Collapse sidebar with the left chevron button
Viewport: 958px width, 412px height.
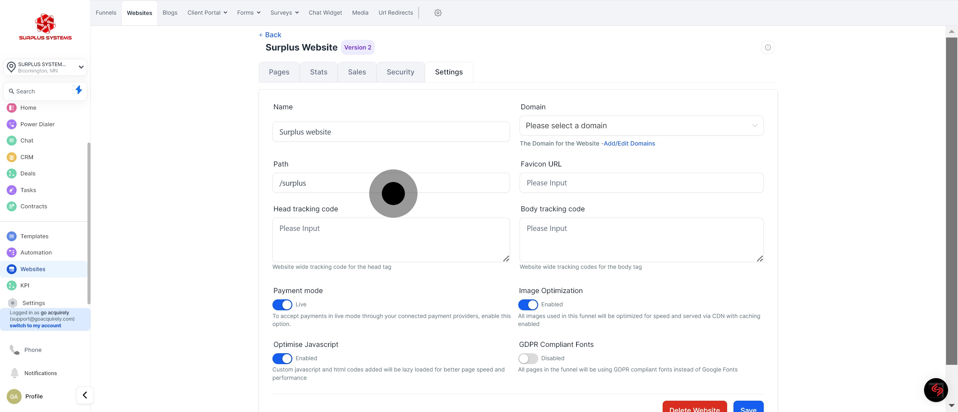point(85,395)
